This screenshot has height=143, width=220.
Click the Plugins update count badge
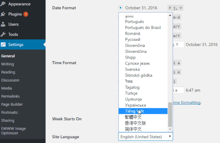pos(26,14)
